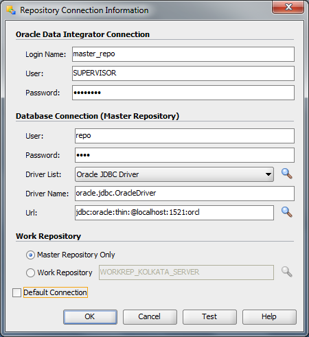Screen dimensions: 309x337
Task: Click the driver list search magnifier icon
Action: pos(287,174)
